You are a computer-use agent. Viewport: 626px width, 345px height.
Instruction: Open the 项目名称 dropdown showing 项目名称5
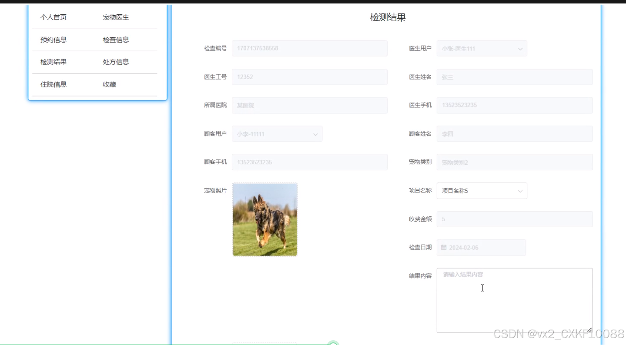[482, 191]
